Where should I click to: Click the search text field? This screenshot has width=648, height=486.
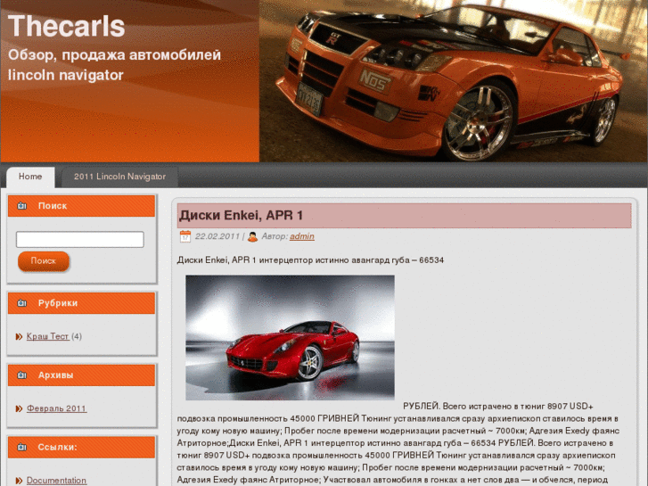tap(79, 240)
